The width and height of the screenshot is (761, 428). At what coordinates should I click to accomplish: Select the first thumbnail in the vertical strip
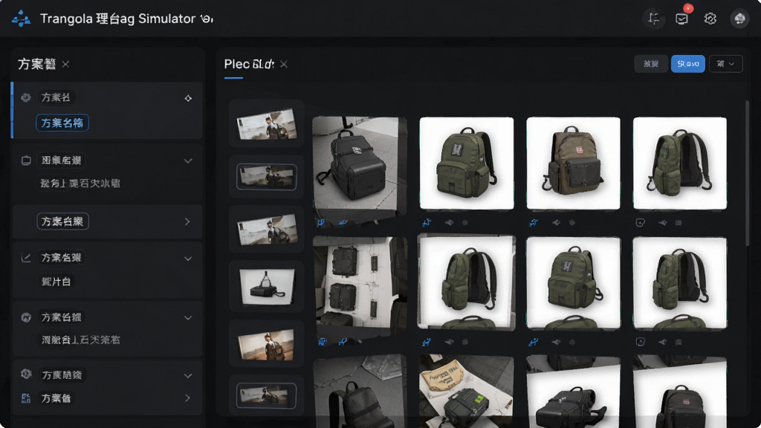(267, 124)
